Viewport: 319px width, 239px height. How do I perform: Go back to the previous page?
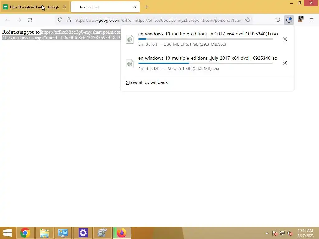(x=7, y=20)
